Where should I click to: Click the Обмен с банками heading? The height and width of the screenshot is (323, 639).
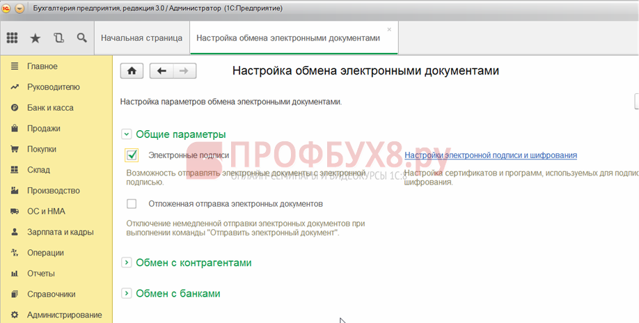coord(178,293)
